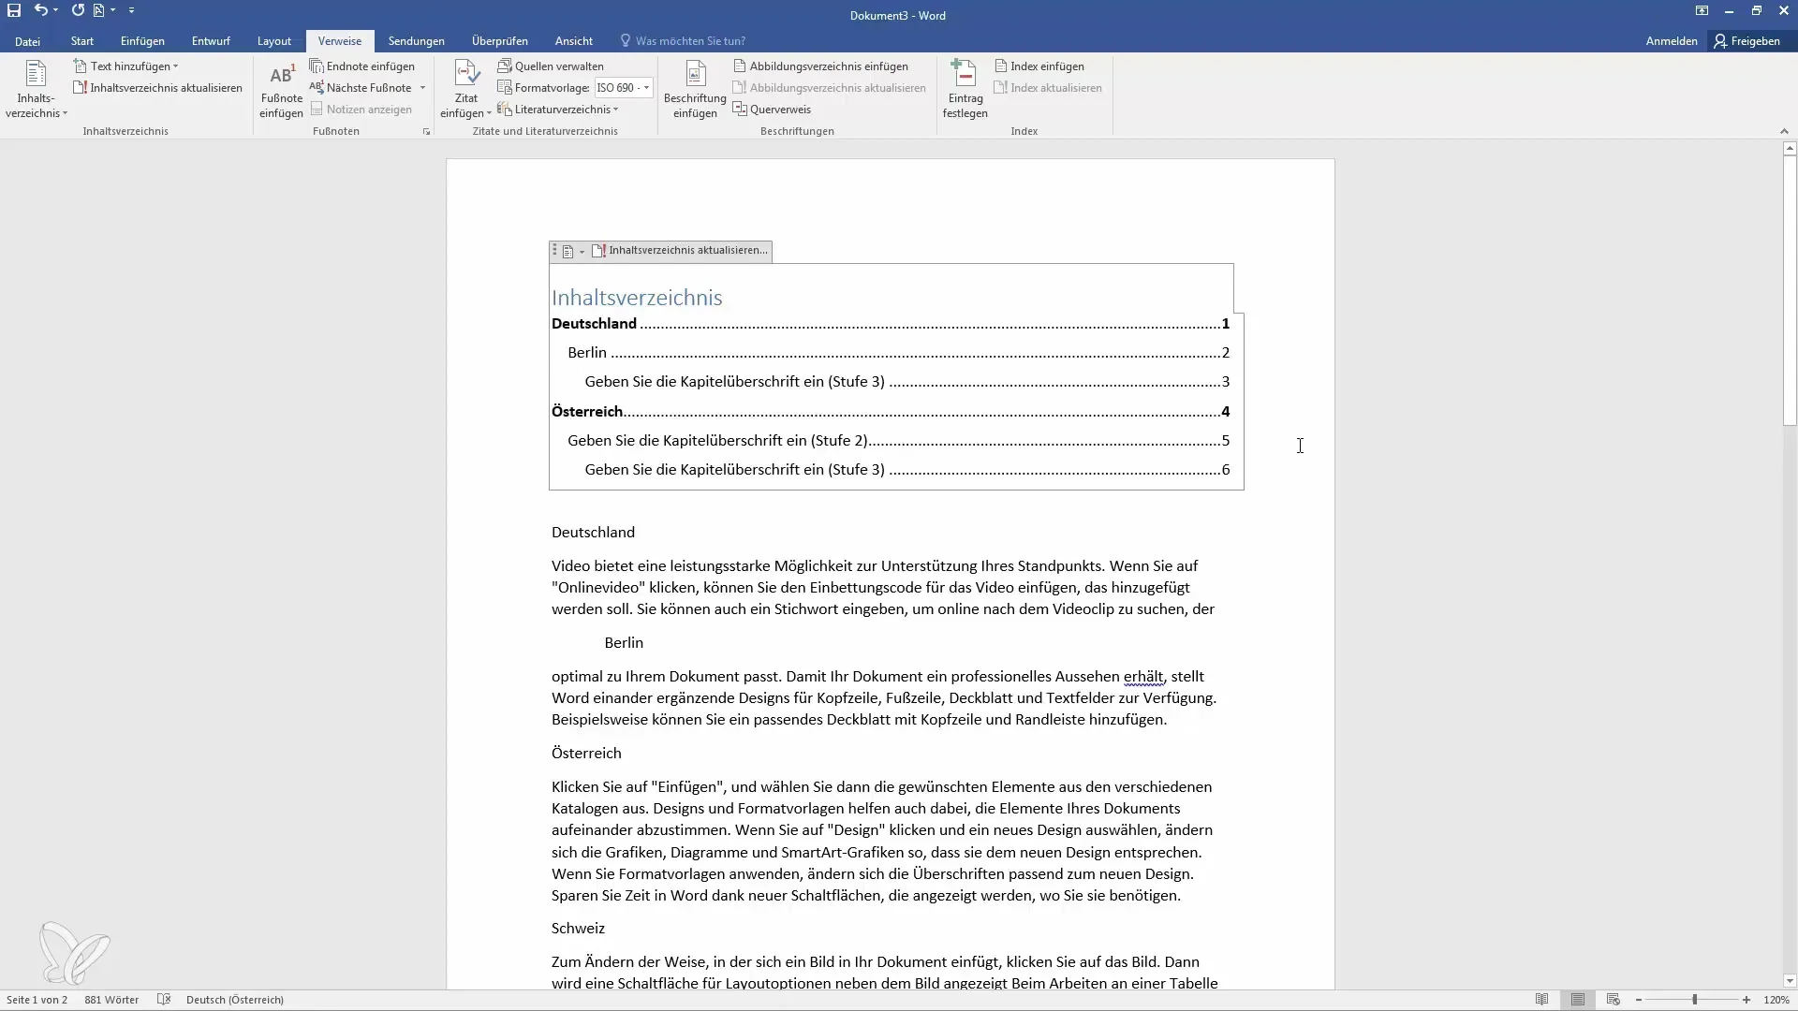The height and width of the screenshot is (1011, 1798).
Task: Open the Formatvorlage ISO 690 combo box
Action: click(623, 88)
